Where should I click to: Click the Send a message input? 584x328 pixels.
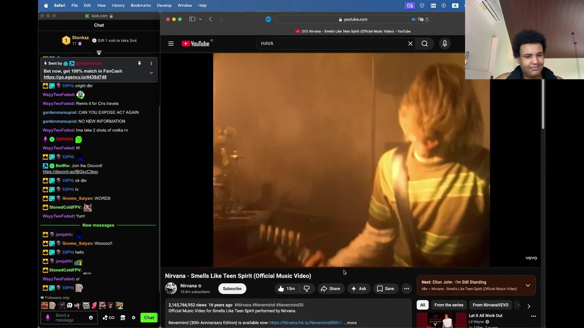[70, 318]
